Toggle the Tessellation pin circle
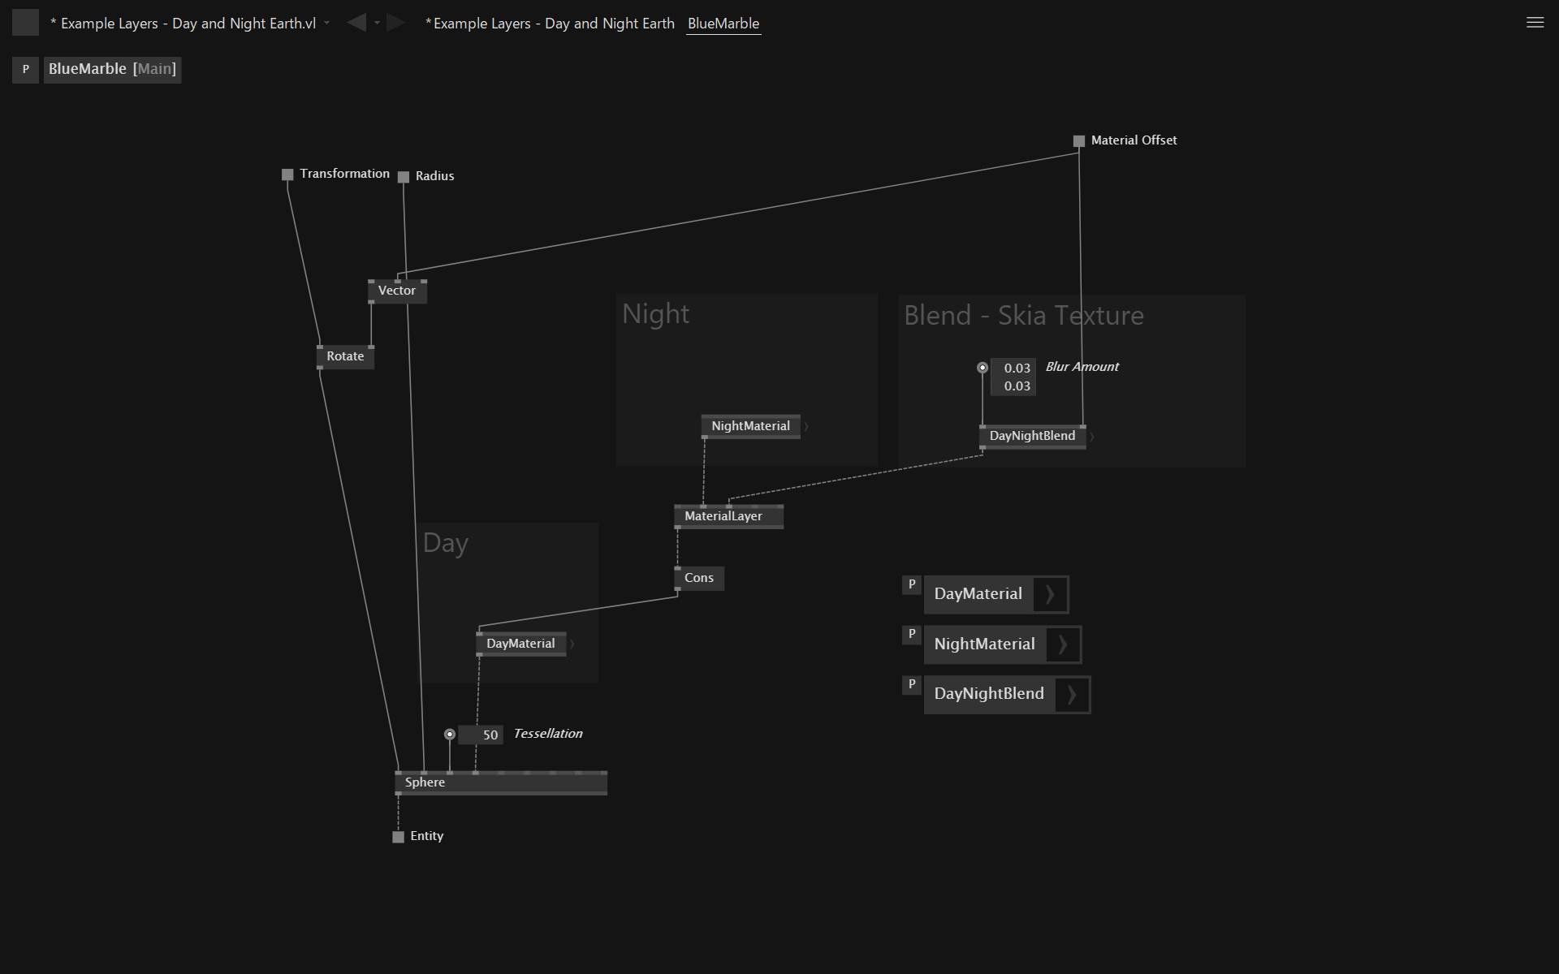This screenshot has height=974, width=1559. click(450, 734)
